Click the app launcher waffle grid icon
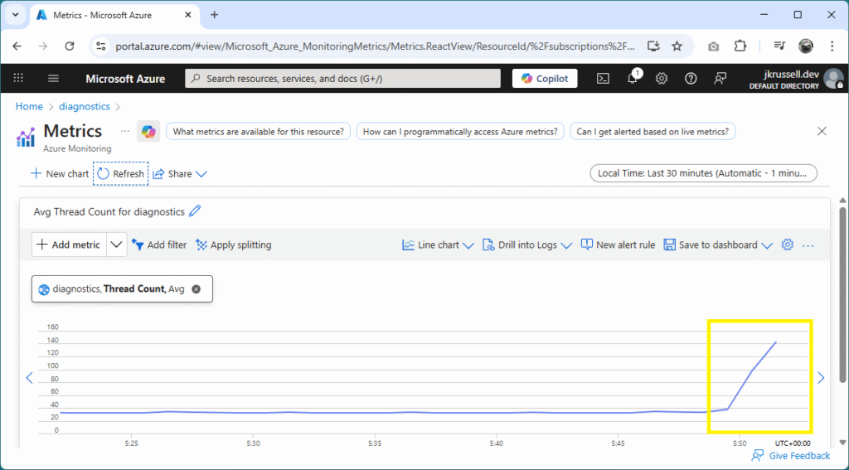 tap(18, 78)
